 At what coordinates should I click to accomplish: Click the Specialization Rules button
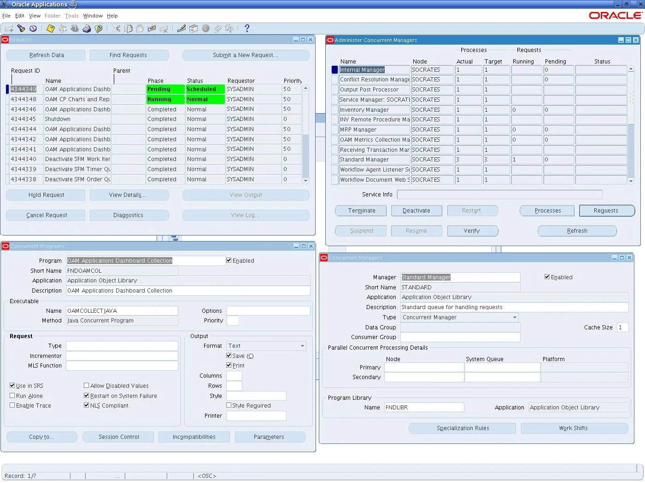click(x=463, y=428)
